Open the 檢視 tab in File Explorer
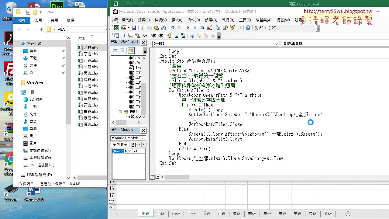 tap(71, 20)
